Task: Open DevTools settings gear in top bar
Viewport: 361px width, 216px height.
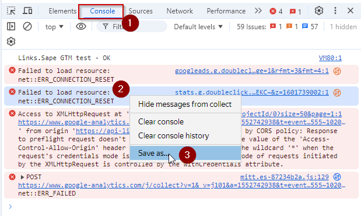Action: tap(319, 11)
